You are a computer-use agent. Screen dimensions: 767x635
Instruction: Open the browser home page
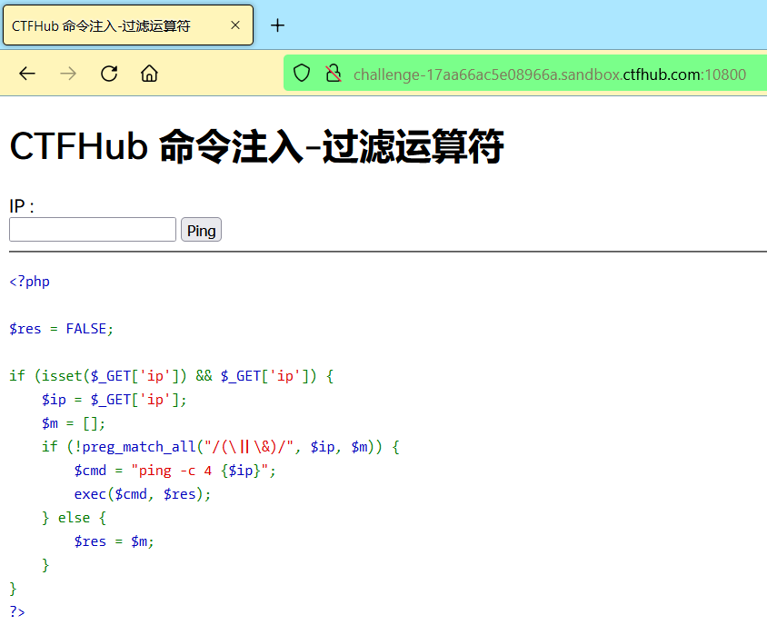click(x=149, y=74)
